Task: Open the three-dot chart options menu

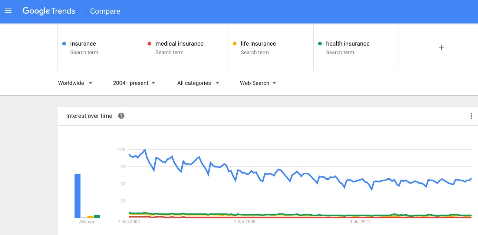Action: pyautogui.click(x=471, y=116)
